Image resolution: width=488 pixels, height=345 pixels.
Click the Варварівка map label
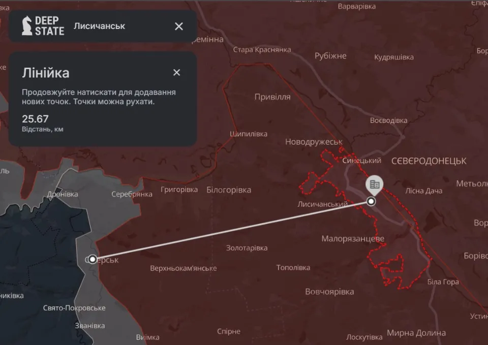[357, 7]
